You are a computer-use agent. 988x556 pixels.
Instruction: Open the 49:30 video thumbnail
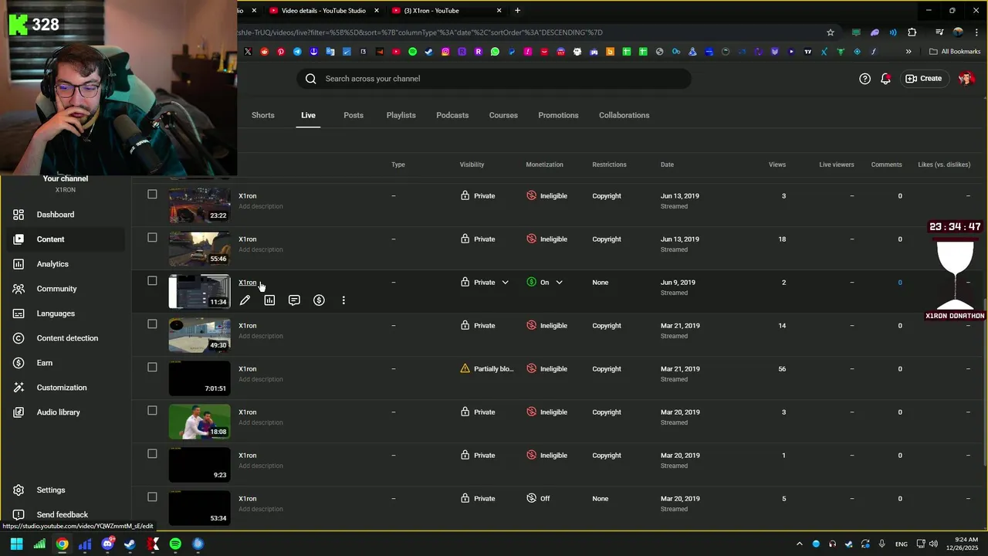199,335
